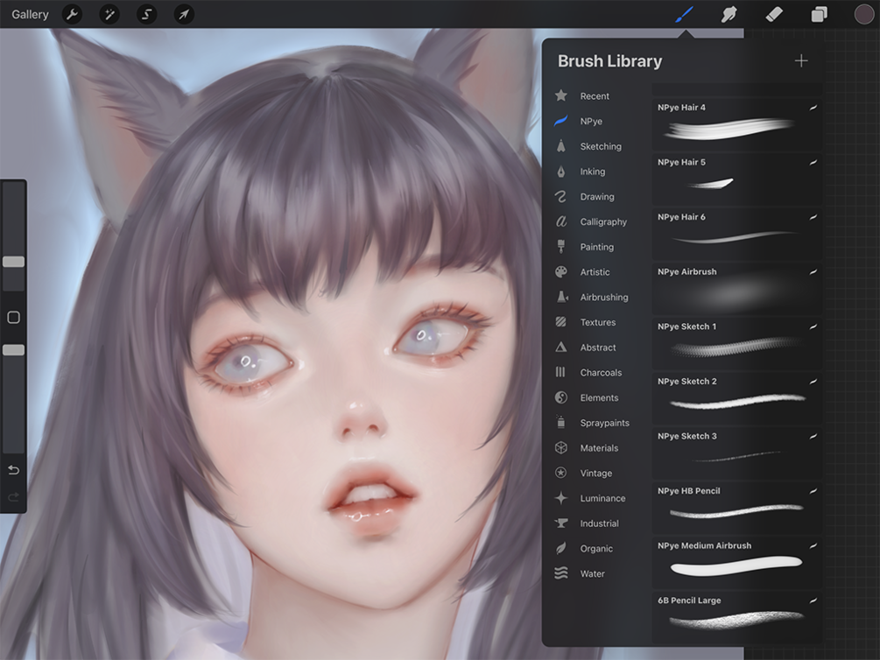880x660 pixels.
Task: Click the stroke icon on NPye Sketch 2
Action: (813, 382)
